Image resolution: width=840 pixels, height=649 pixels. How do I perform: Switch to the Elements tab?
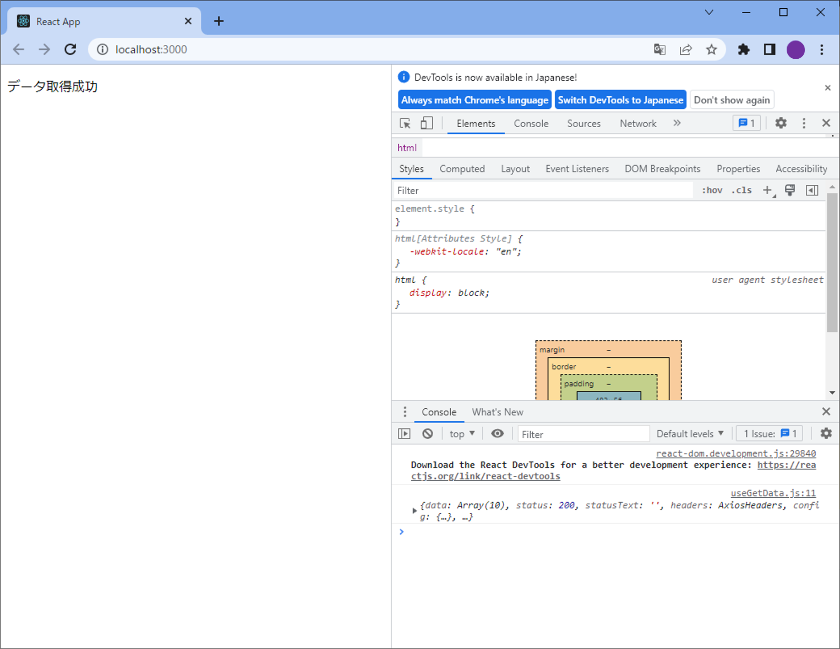pos(476,124)
